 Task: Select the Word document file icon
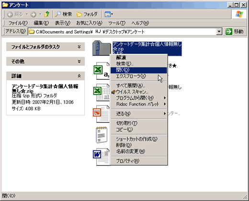(x=102, y=157)
